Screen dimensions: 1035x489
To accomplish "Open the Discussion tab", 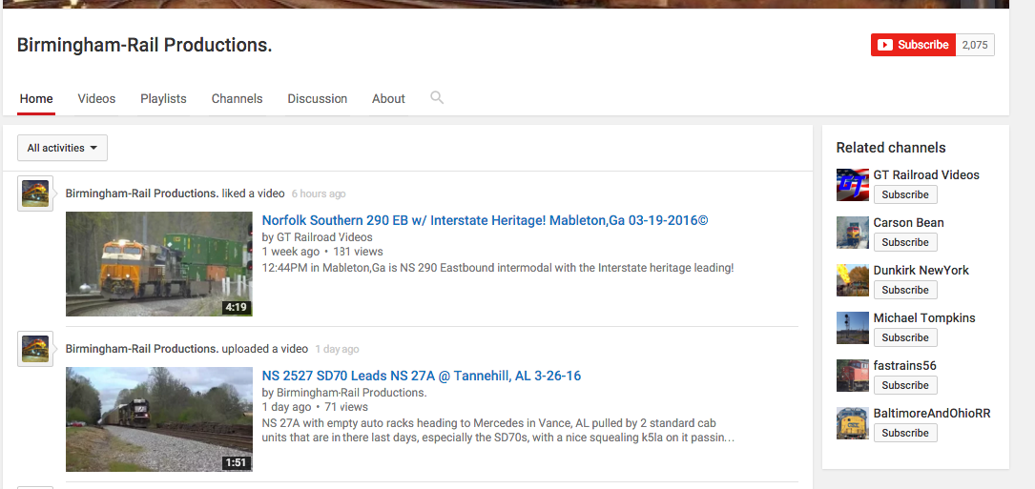I will point(318,99).
